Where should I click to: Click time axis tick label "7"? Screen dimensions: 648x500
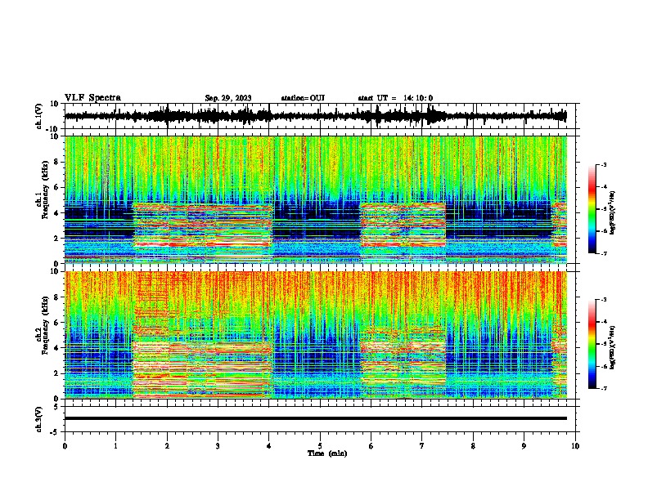(422, 446)
